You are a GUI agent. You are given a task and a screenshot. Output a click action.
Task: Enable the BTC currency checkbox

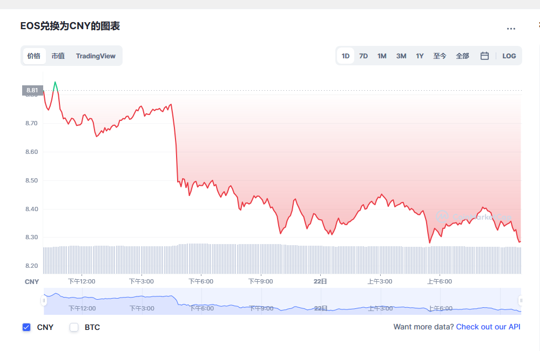(74, 327)
